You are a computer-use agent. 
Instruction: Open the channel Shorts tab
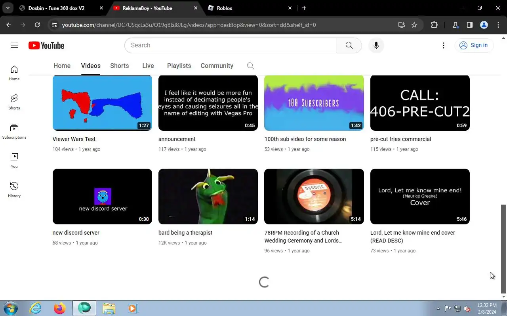pos(120,66)
